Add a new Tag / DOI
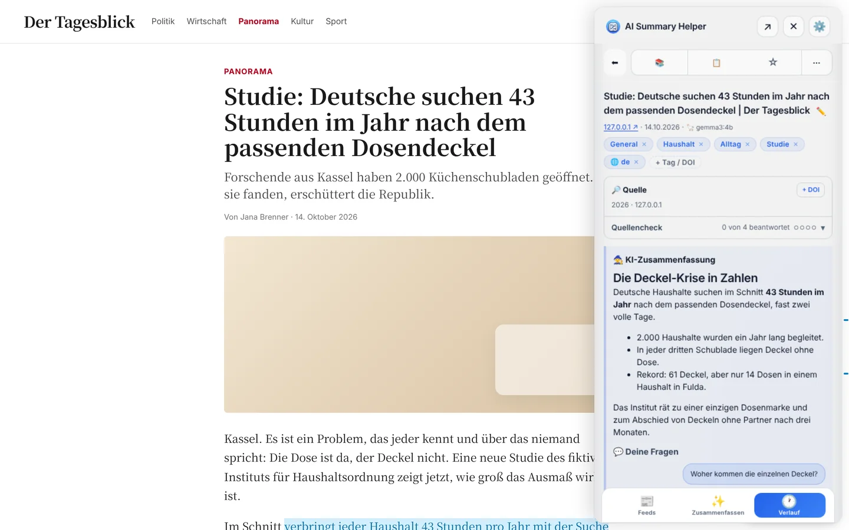Image resolution: width=849 pixels, height=530 pixels. (x=675, y=163)
